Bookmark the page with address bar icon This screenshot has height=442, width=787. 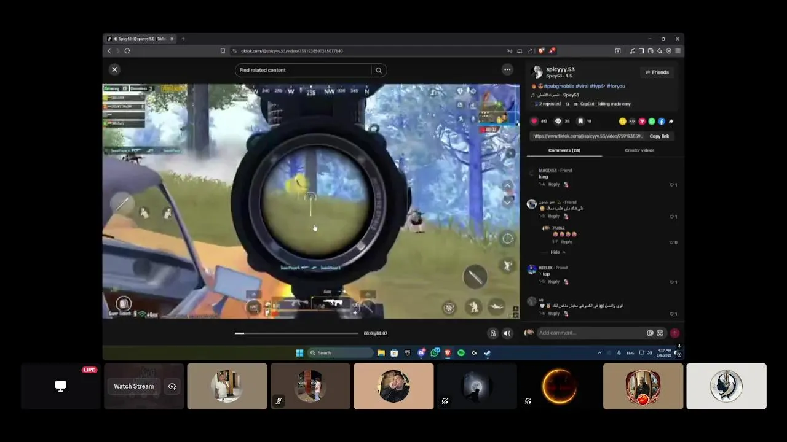coord(223,51)
